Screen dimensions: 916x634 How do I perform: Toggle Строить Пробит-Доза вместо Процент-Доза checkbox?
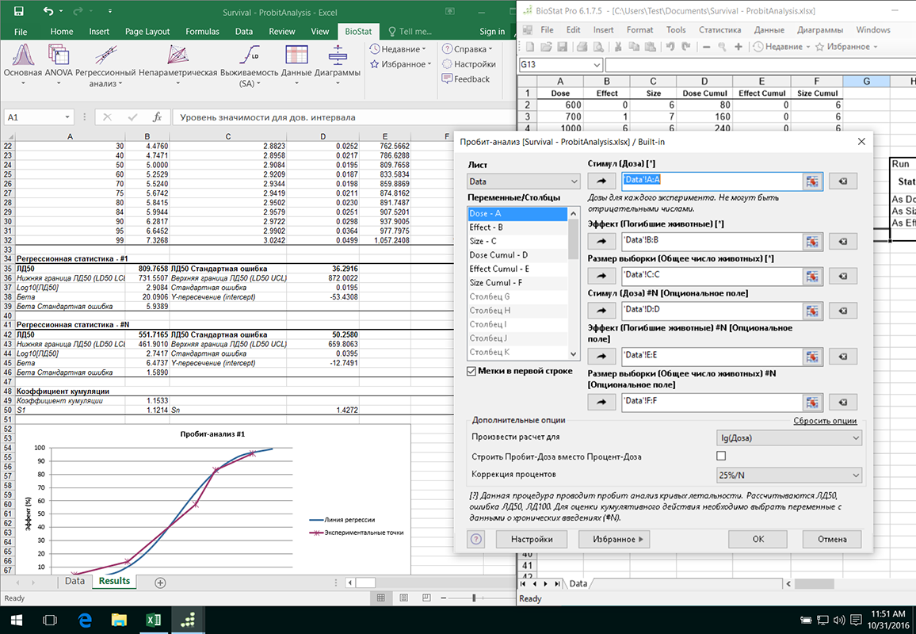click(721, 456)
